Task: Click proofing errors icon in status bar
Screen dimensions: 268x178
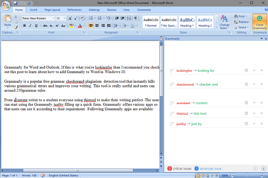Action: point(43,175)
